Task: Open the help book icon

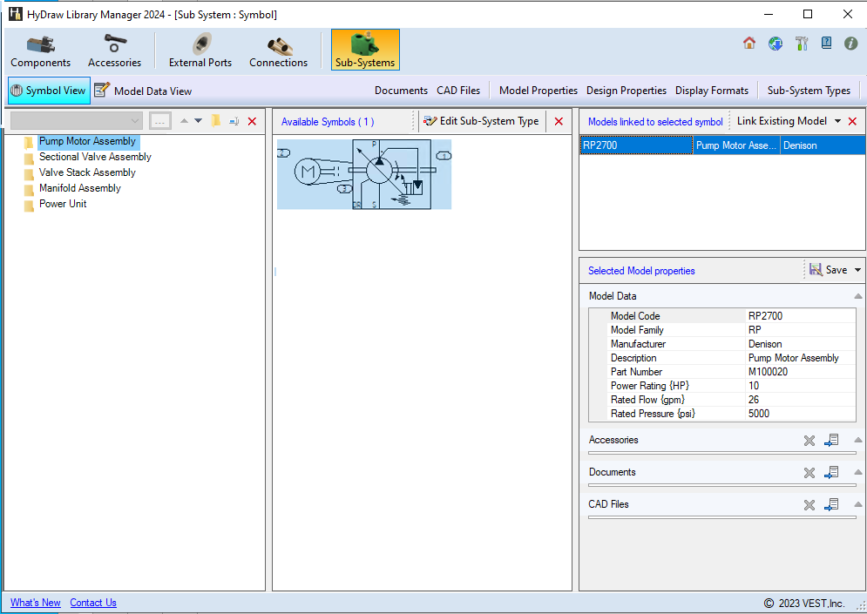Action: (x=826, y=43)
